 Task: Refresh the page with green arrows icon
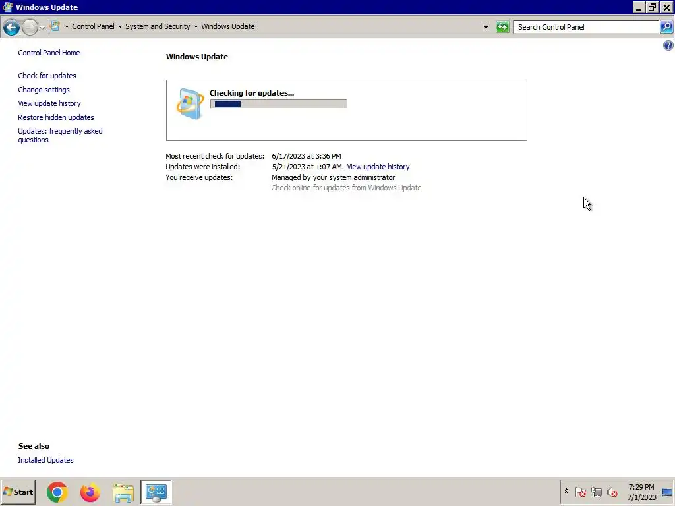(x=502, y=26)
